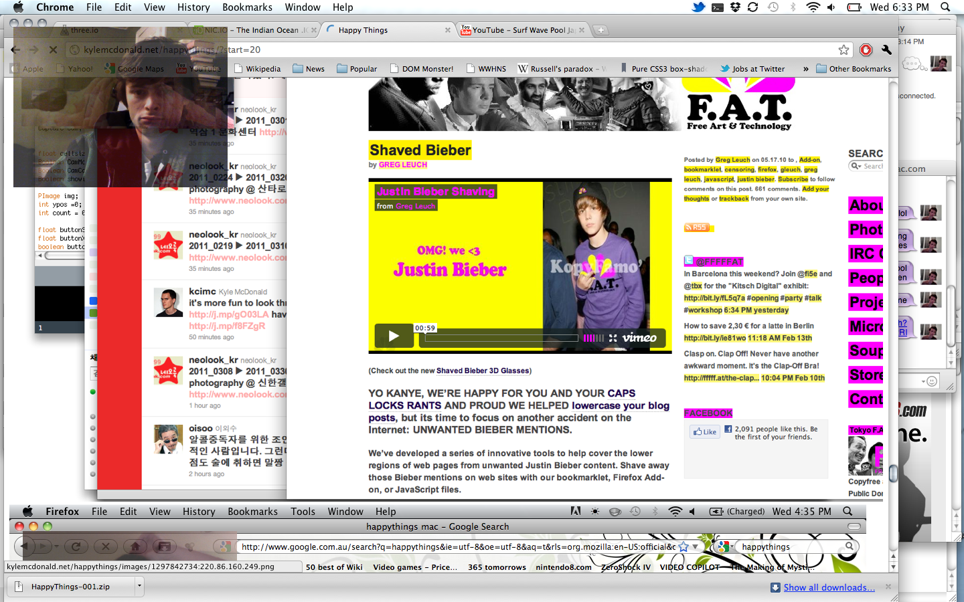The height and width of the screenshot is (602, 964).
Task: Open the Shaved Bieber 3D Glasses link
Action: [483, 371]
